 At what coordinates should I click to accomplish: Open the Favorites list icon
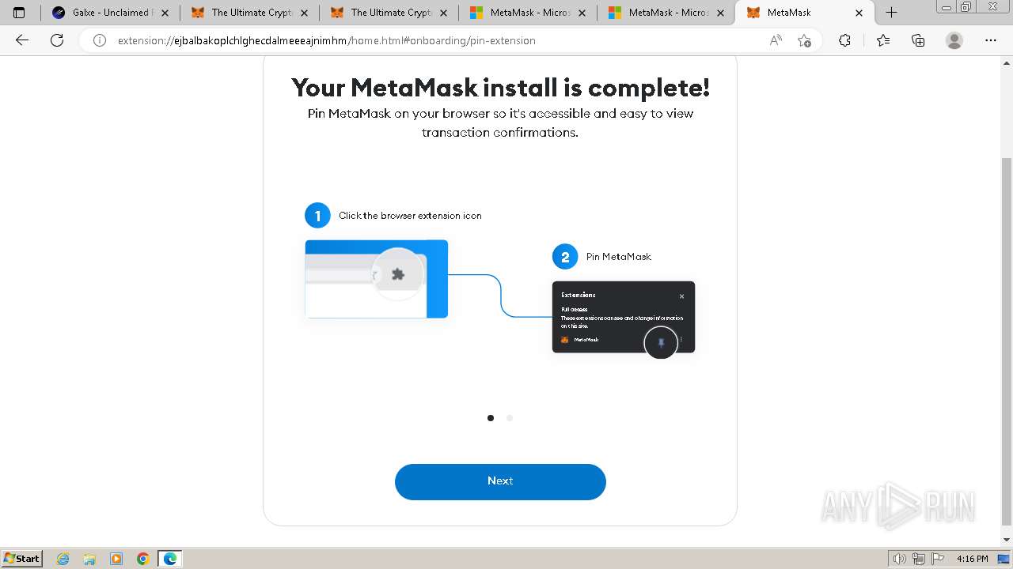pos(883,40)
